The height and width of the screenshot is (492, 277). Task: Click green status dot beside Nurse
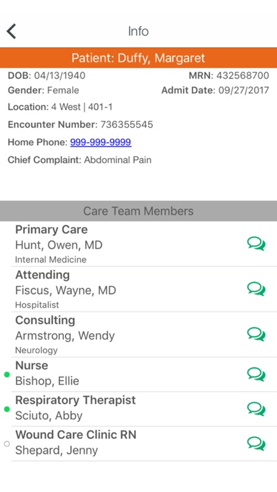point(7,375)
